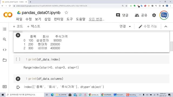Switch to Recording taskbar window
Viewport: 173px width, 97px height.
tap(132, 95)
